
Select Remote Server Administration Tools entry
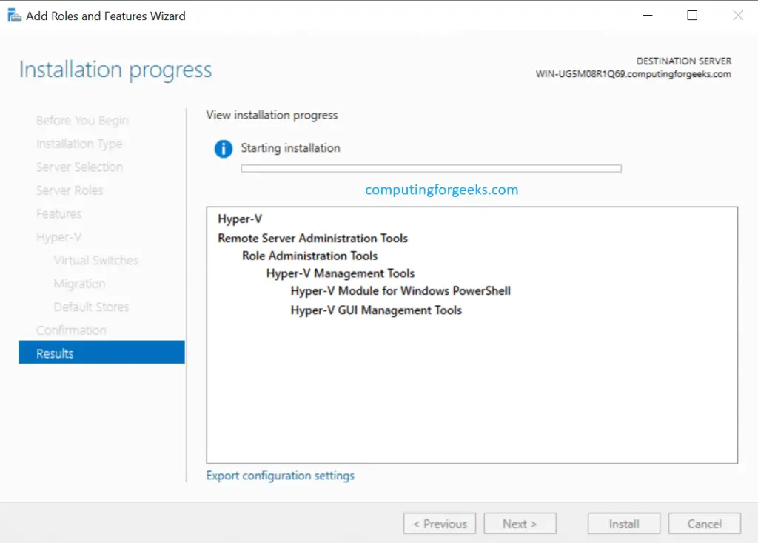pos(313,238)
